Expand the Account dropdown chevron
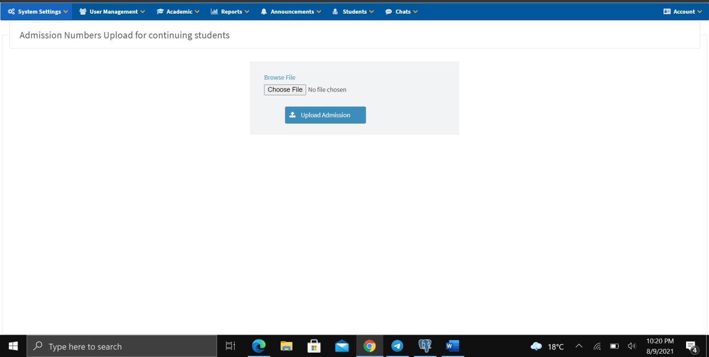This screenshot has height=357, width=709. click(x=700, y=11)
